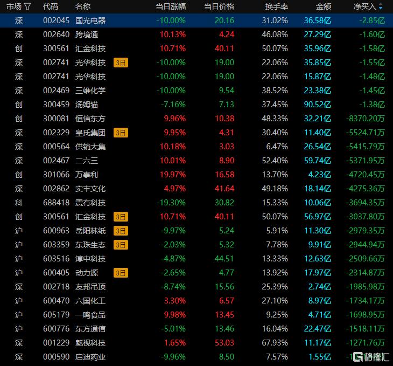The image size is (393, 366).
Task: Select stock name 启迪药业
Action: 90,357
